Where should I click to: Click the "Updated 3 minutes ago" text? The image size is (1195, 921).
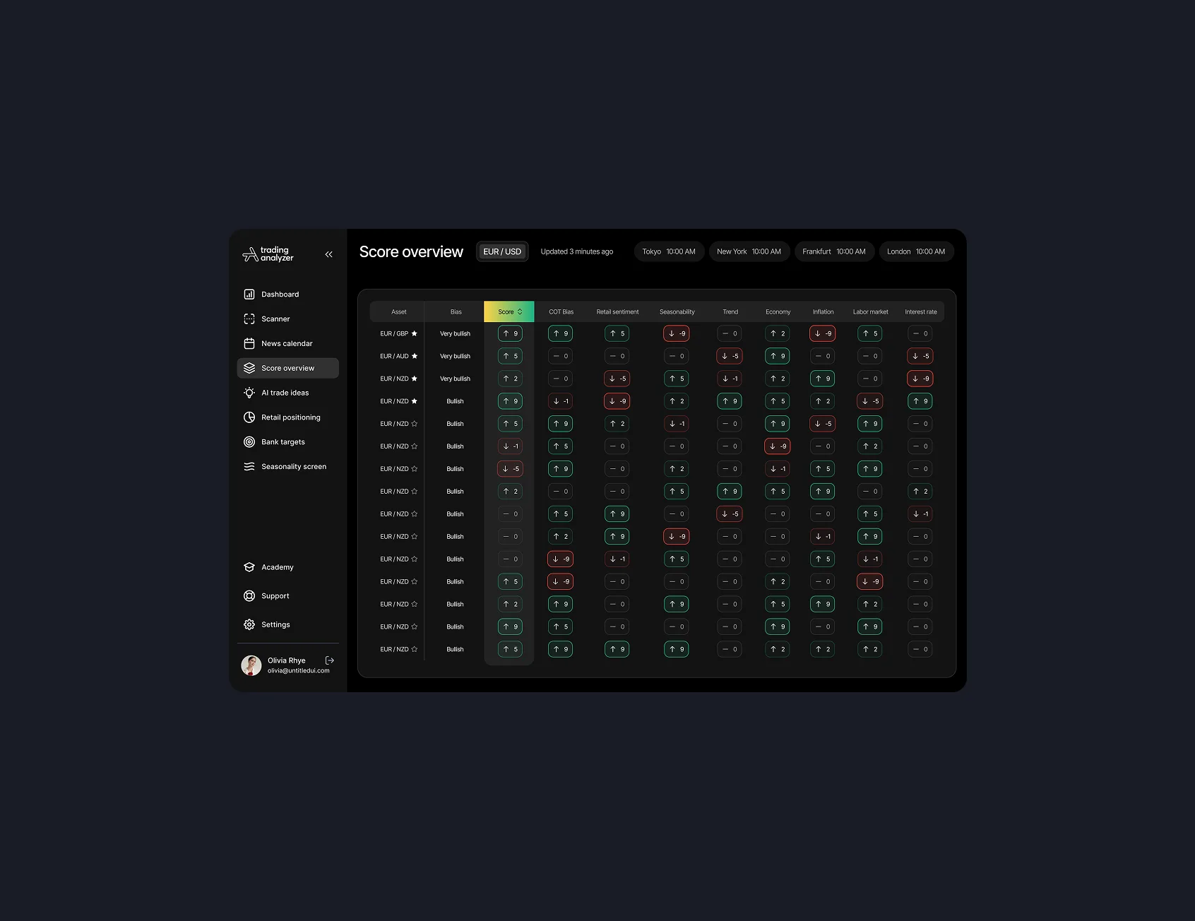[x=577, y=252]
